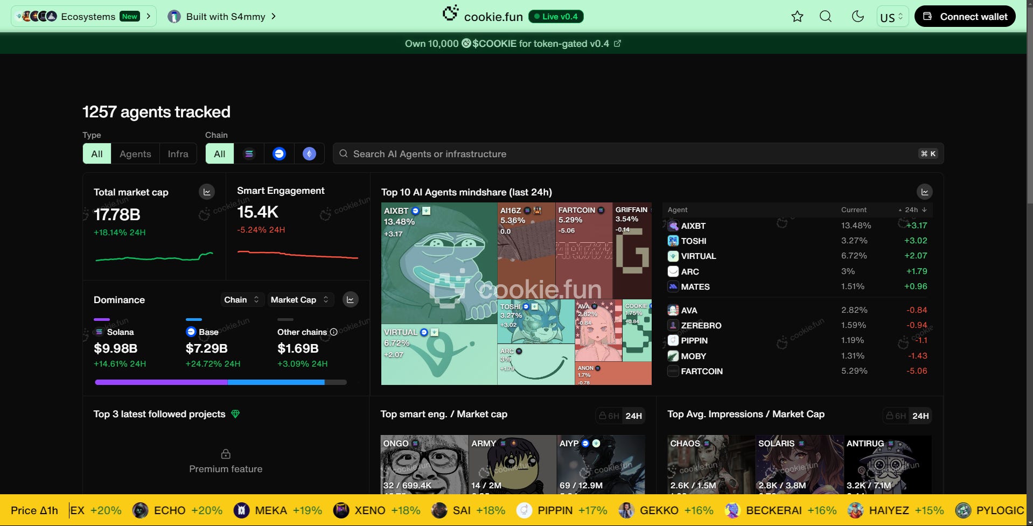
Task: Open AI16Z tile in treemap
Action: click(x=526, y=251)
